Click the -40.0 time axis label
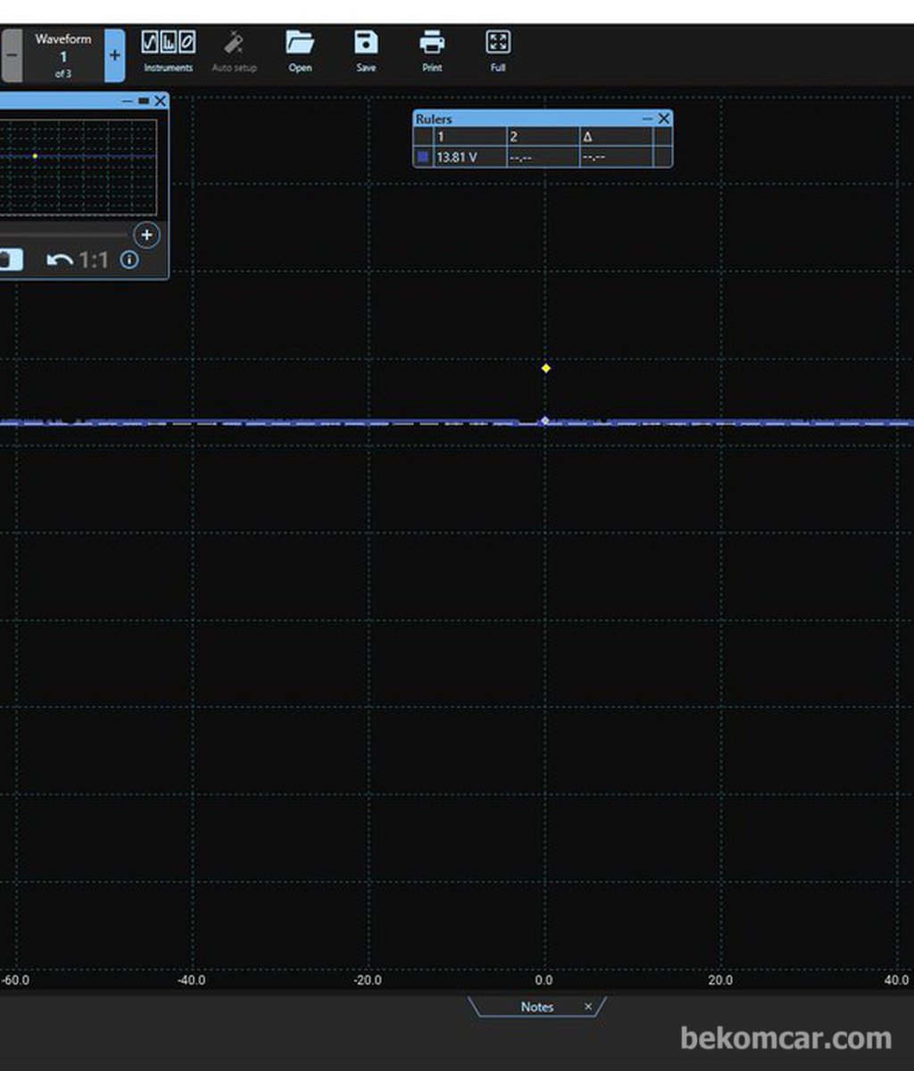914x1071 pixels. [192, 980]
